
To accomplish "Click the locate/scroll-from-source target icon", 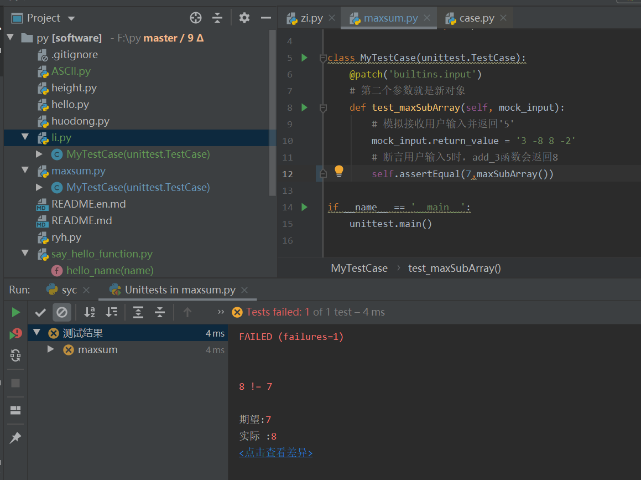I will (x=196, y=18).
